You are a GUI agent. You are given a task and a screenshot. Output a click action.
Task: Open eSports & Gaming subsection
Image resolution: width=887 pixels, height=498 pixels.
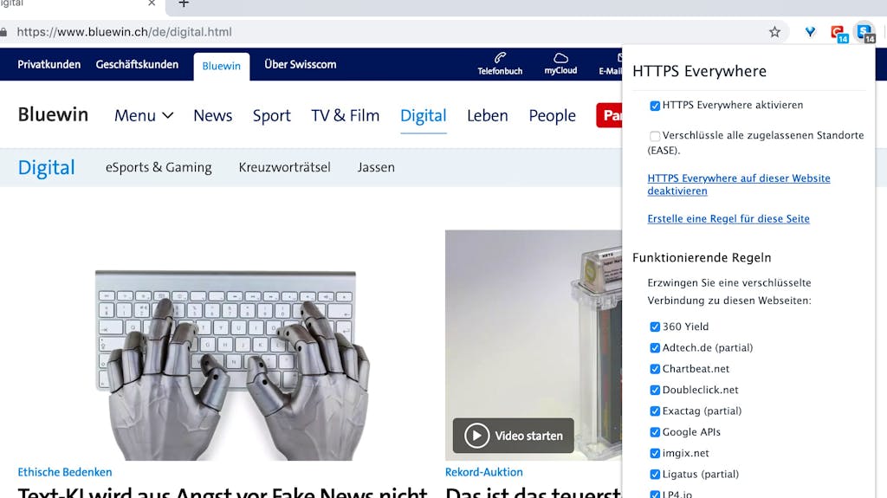[x=159, y=167]
